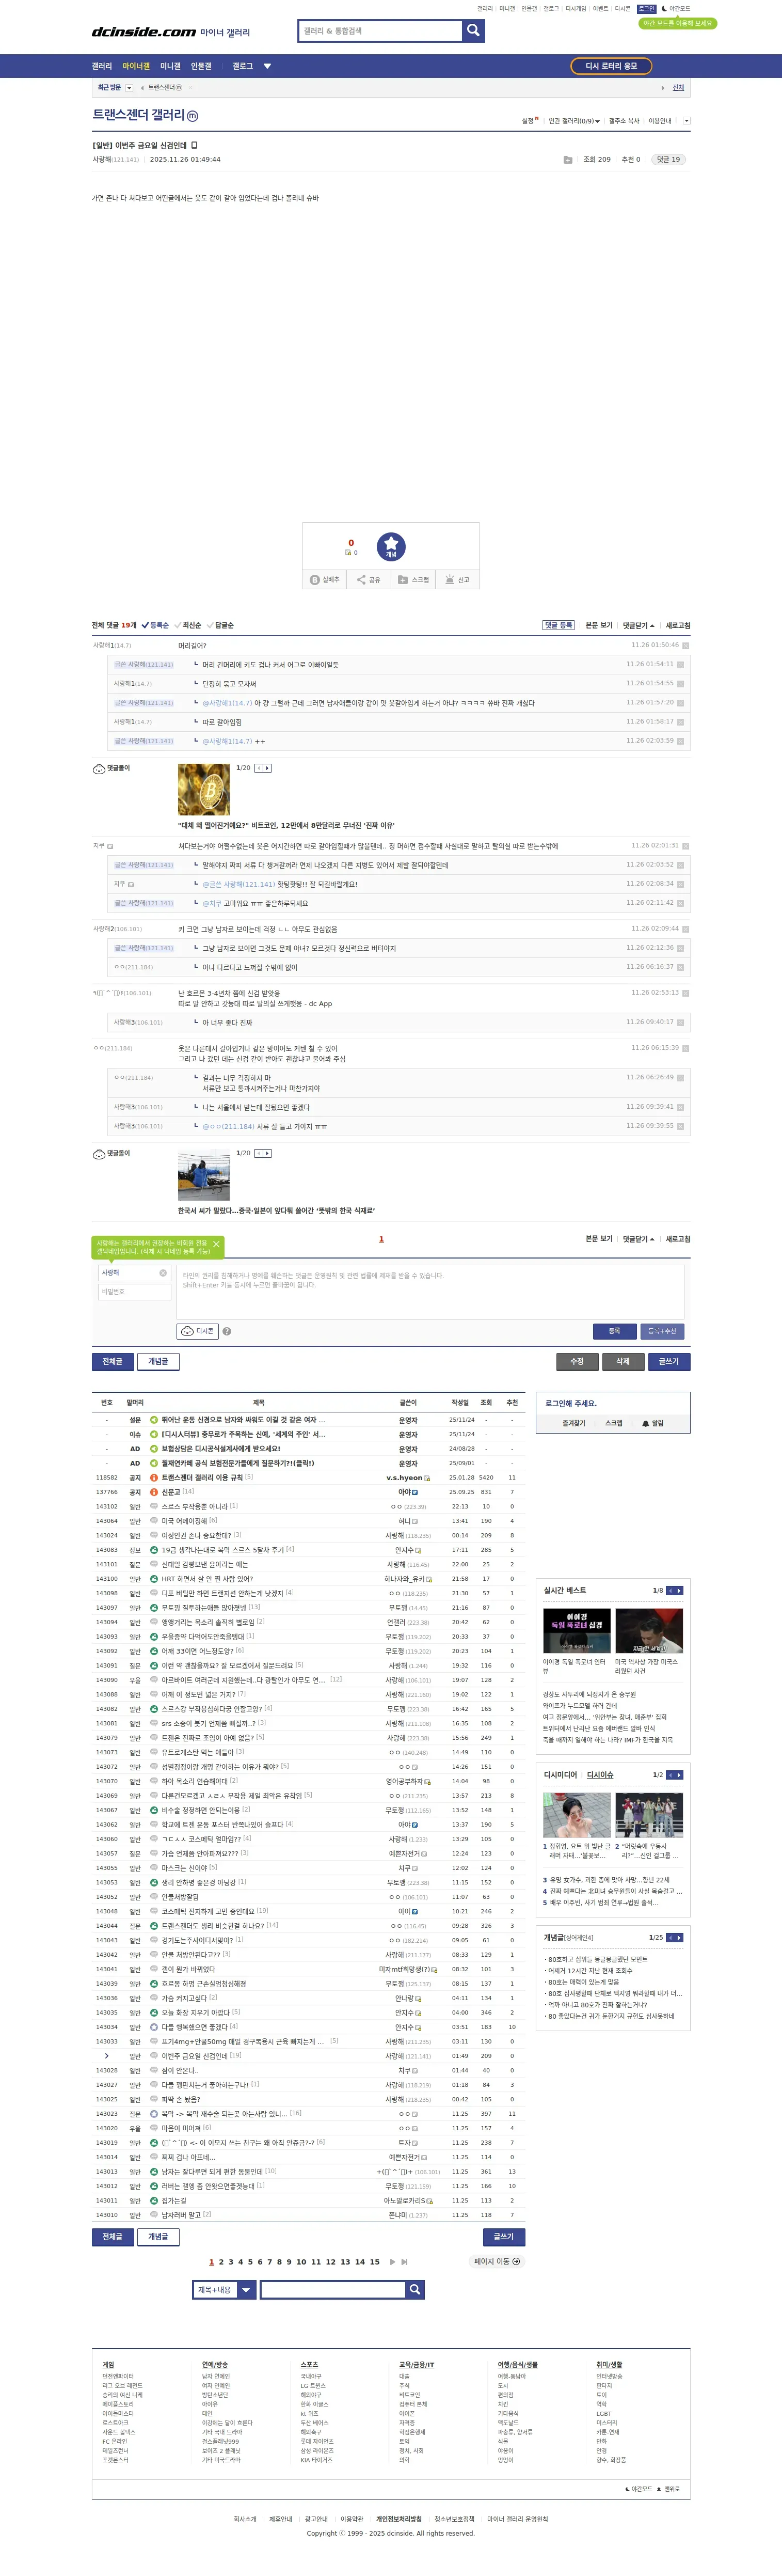Image resolution: width=782 pixels, height=2563 pixels.
Task: Select 등록순 comment sort option
Action: click(155, 625)
